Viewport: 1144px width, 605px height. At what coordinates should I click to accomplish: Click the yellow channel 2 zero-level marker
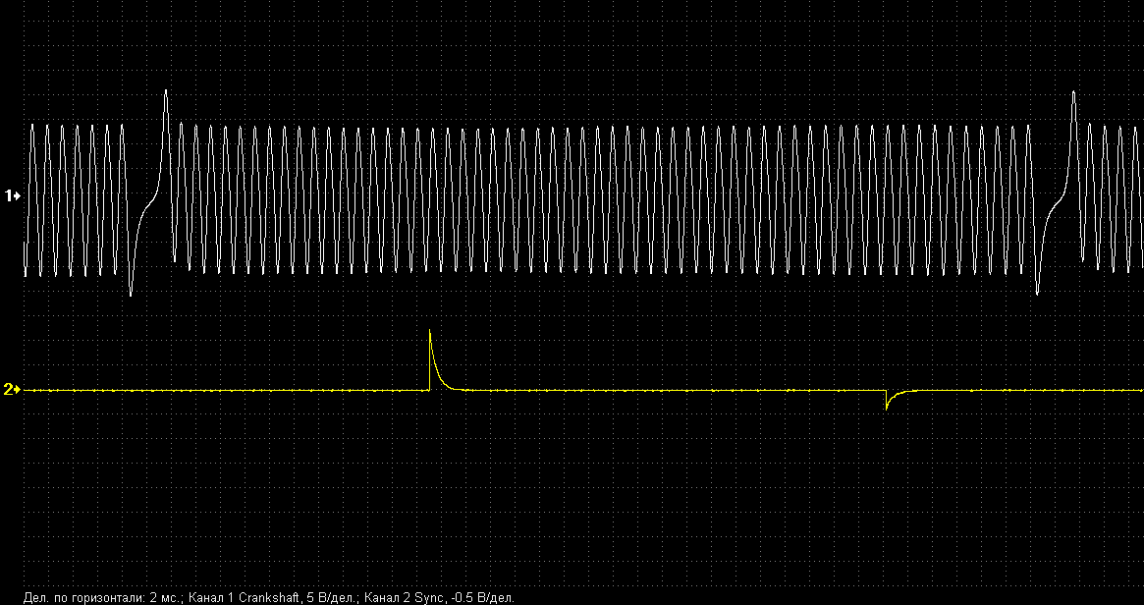point(12,390)
